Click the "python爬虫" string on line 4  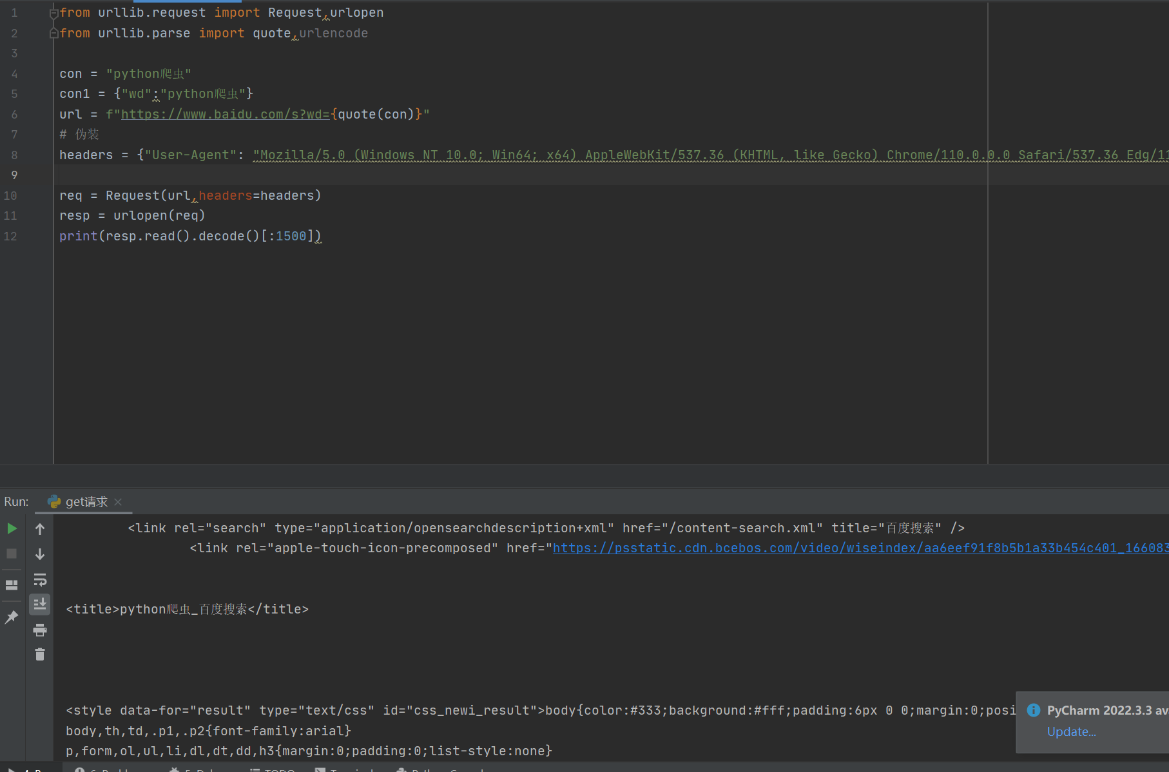tap(149, 74)
